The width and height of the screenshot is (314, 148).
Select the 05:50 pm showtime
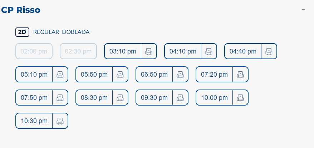tap(94, 75)
